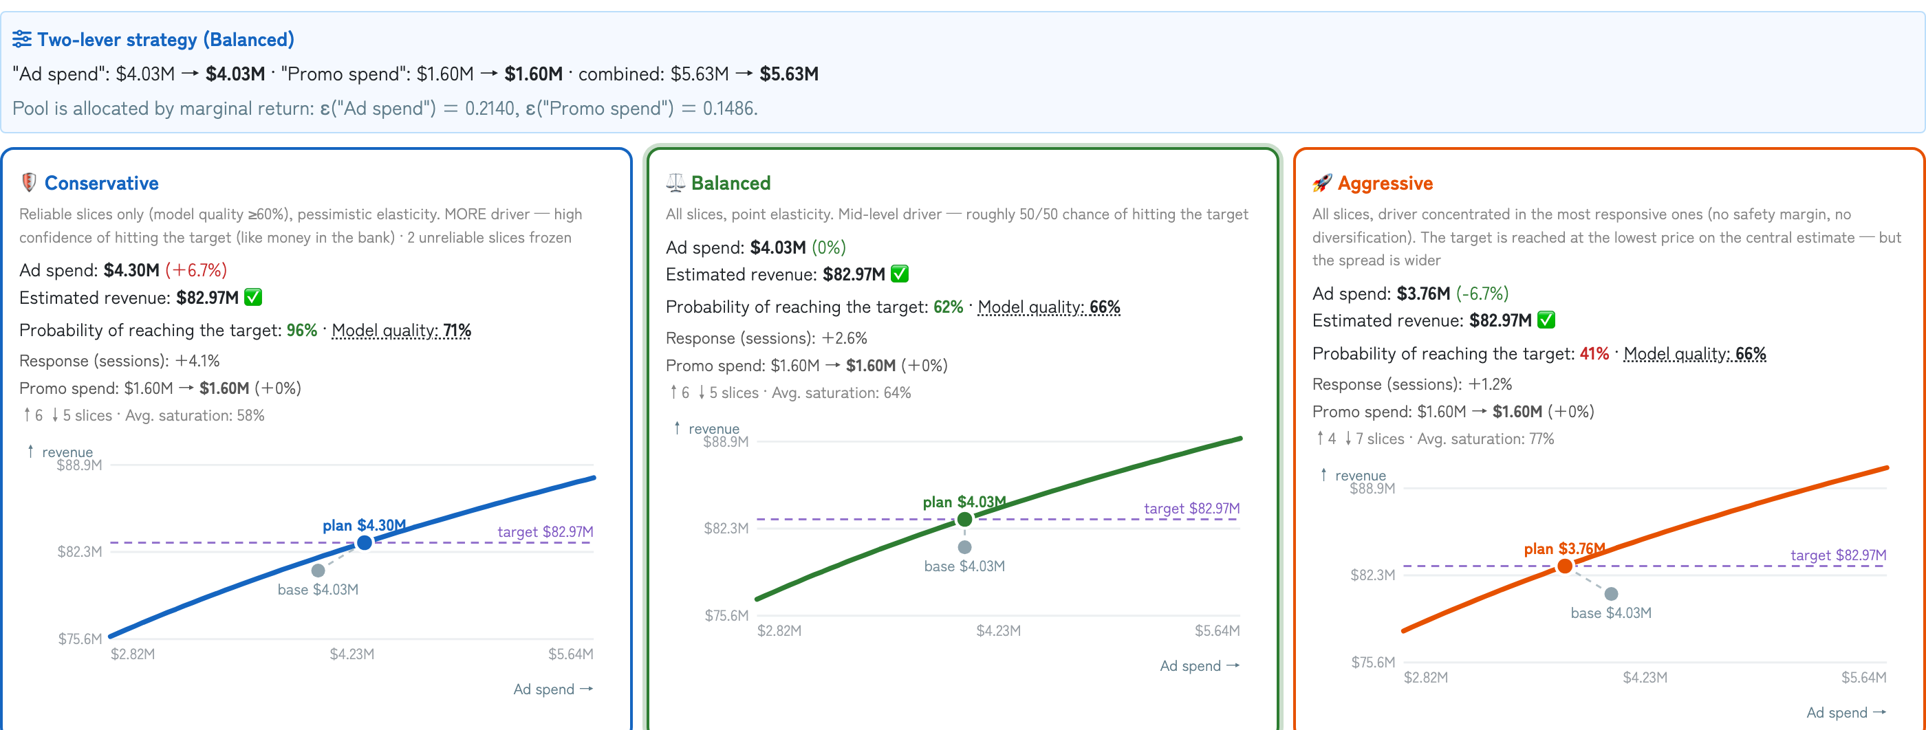Screen dimensions: 1926x730
Task: Click 'target $82.97M' label in Aggressive chart
Action: point(1838,555)
